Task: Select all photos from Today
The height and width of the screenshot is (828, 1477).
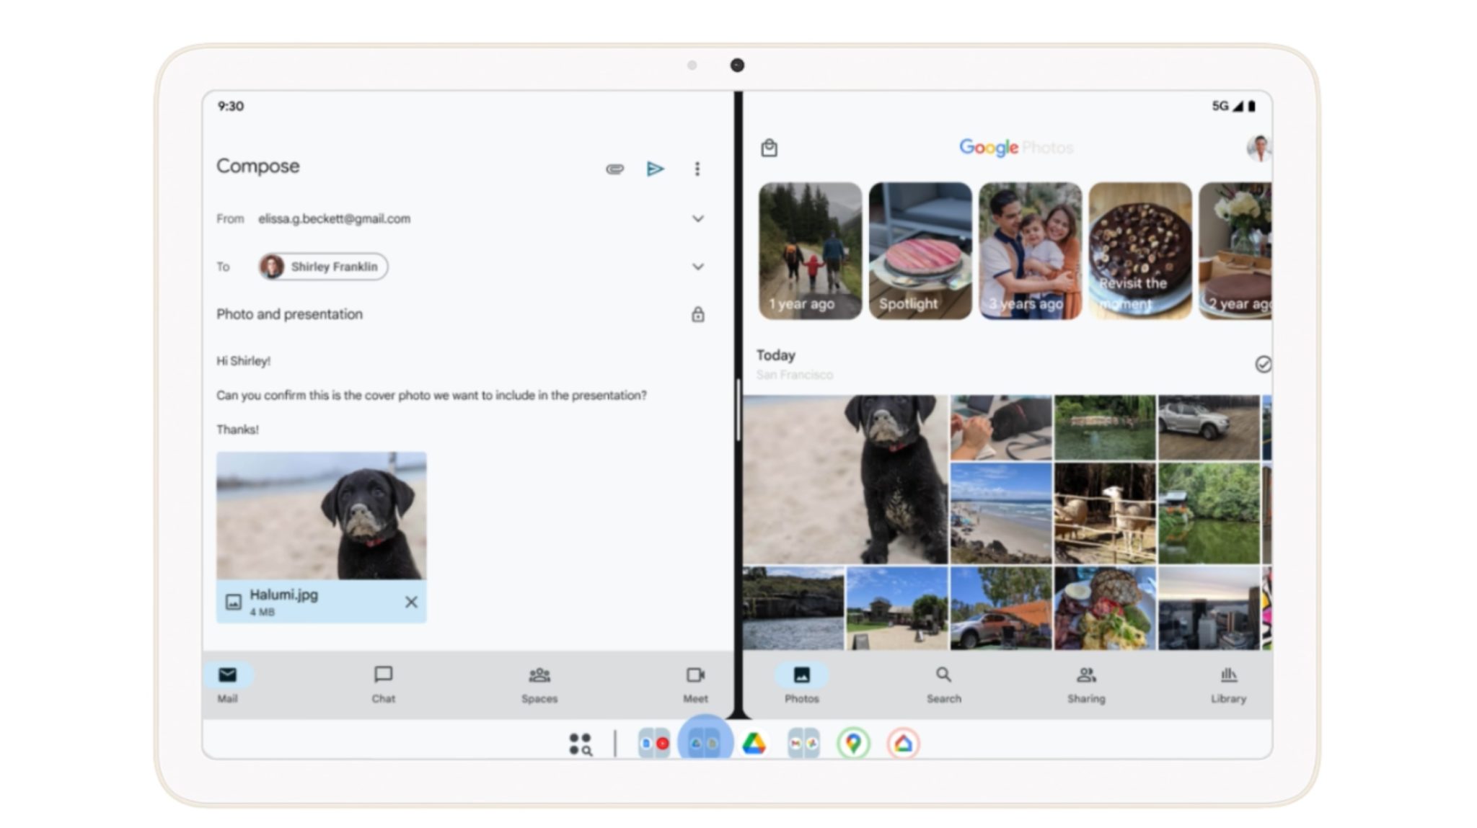Action: pos(1262,364)
